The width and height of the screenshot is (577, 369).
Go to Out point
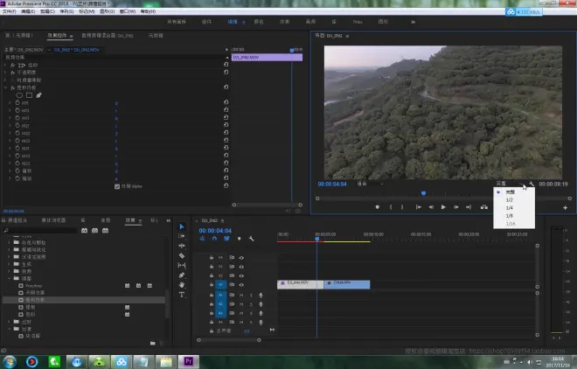coord(469,207)
